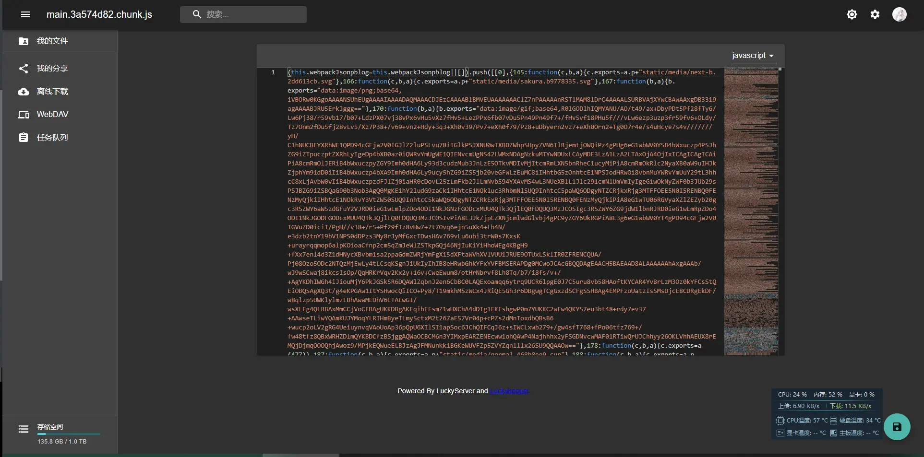Click the 显卡: 0 % readout
924x457 pixels.
(862, 394)
